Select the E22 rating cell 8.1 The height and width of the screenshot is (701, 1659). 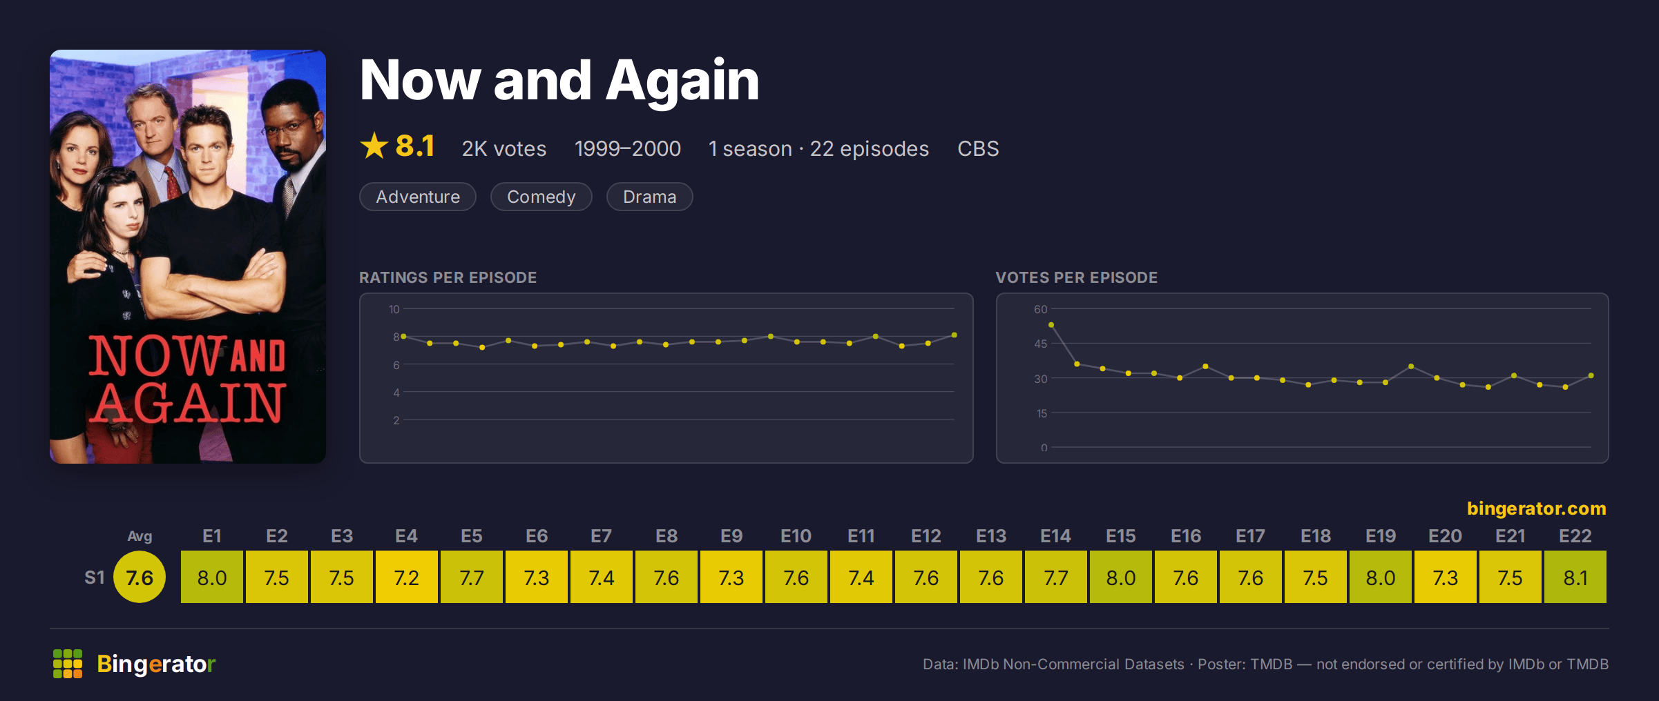coord(1575,577)
